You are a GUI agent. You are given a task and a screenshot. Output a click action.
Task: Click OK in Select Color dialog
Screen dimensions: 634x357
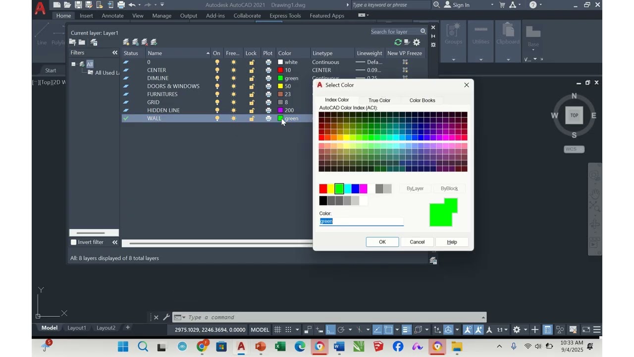[x=382, y=242]
